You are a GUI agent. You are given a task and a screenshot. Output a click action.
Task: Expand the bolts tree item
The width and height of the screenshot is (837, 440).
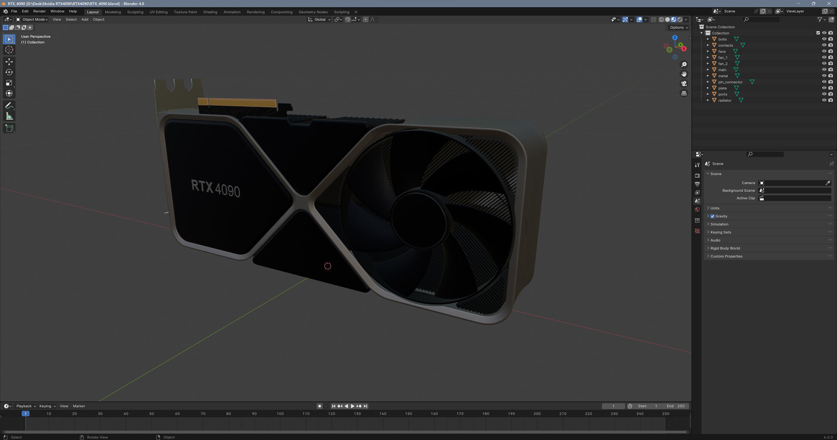708,39
